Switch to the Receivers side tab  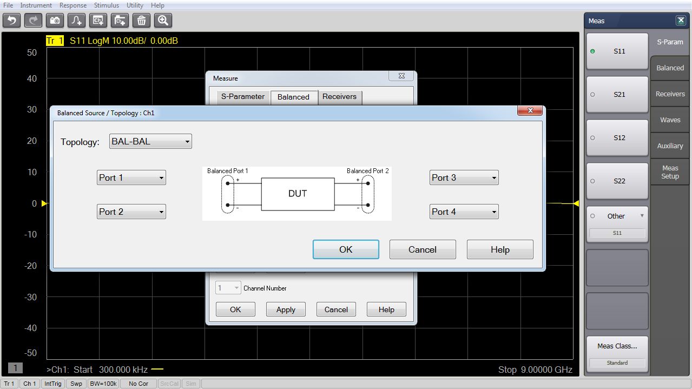click(670, 94)
